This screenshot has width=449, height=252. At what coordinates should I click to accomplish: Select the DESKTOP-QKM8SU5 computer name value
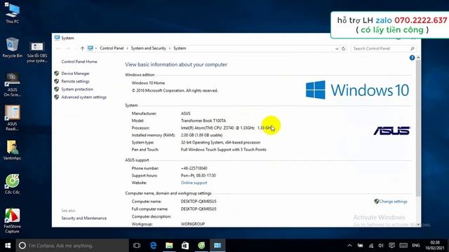click(x=199, y=202)
